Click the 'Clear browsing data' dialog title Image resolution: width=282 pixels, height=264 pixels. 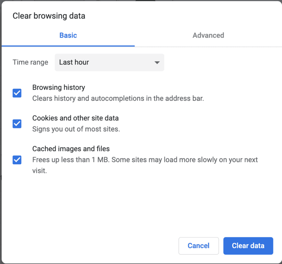pyautogui.click(x=49, y=16)
